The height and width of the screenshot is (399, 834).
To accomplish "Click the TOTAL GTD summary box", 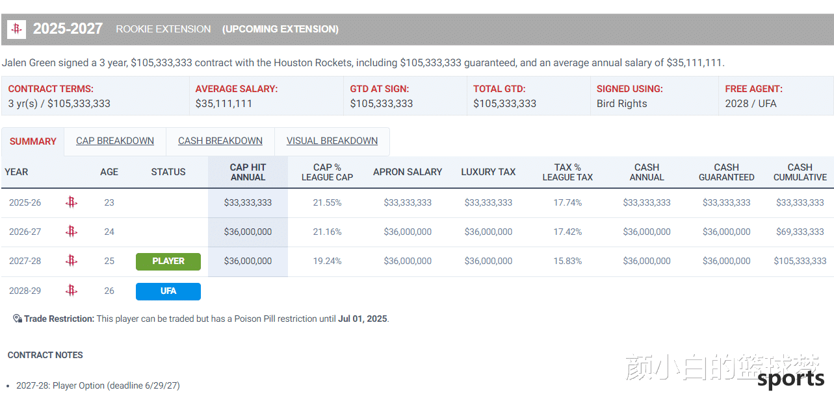I will 528,96.
